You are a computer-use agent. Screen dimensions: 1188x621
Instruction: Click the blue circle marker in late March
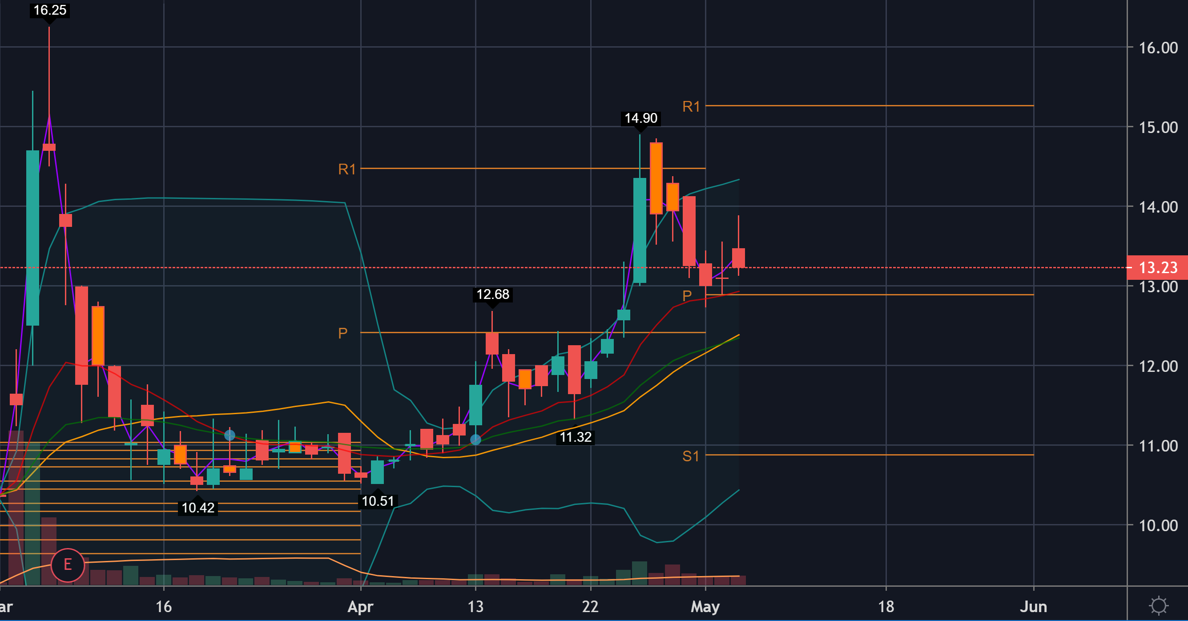click(230, 435)
